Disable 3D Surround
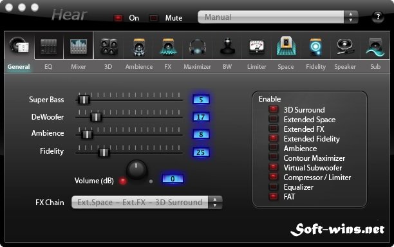 click(x=274, y=109)
